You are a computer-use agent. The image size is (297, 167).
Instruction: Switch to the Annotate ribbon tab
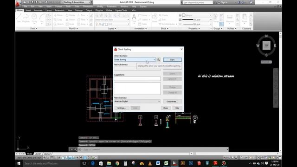(x=38, y=10)
